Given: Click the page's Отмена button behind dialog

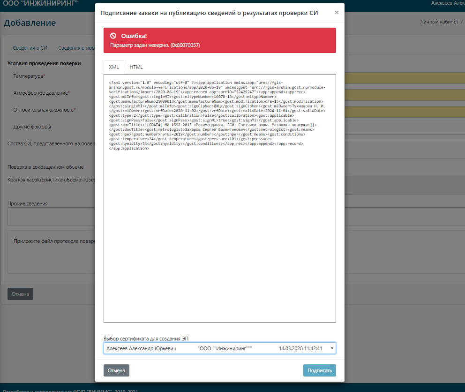Looking at the screenshot, I should (x=20, y=294).
